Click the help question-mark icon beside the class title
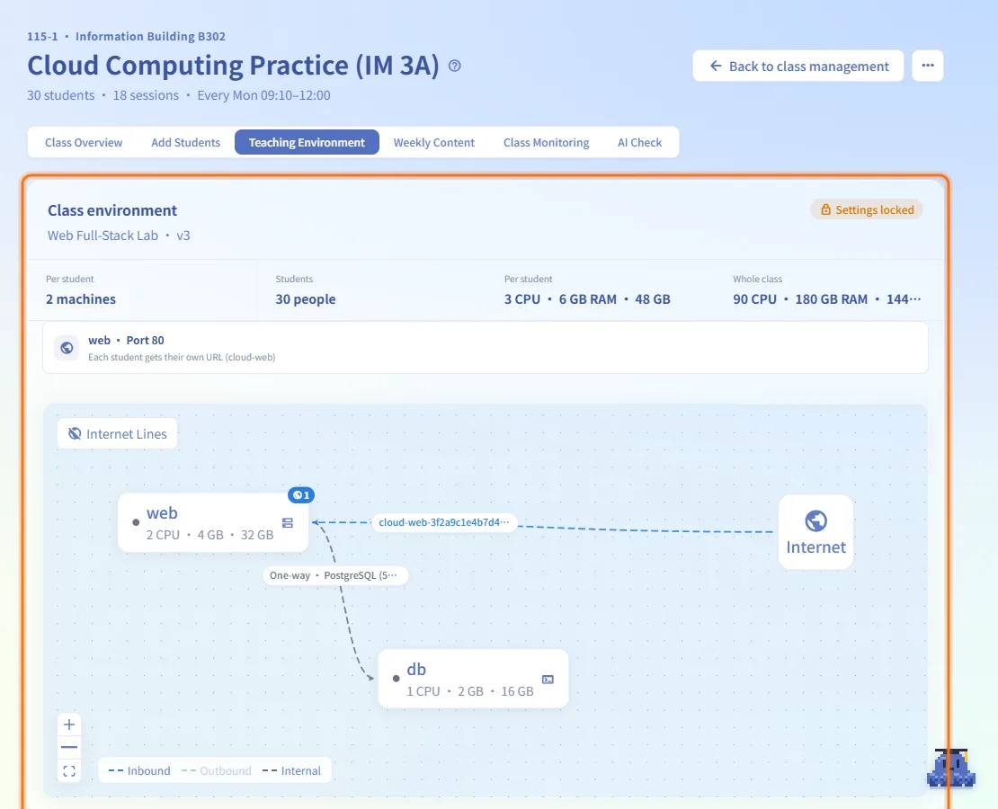The height and width of the screenshot is (809, 998). (x=454, y=66)
